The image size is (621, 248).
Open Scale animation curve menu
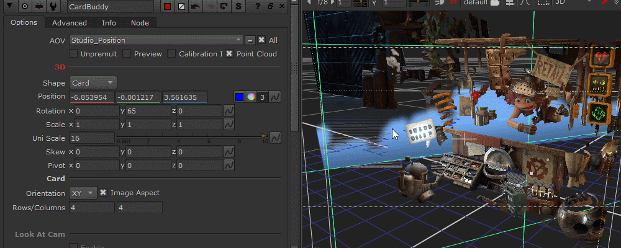click(x=229, y=124)
